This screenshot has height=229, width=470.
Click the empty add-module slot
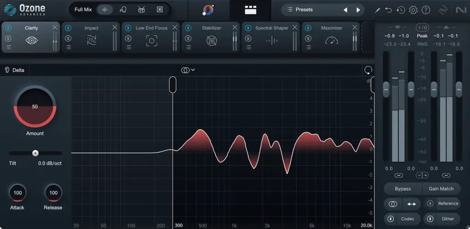click(368, 38)
